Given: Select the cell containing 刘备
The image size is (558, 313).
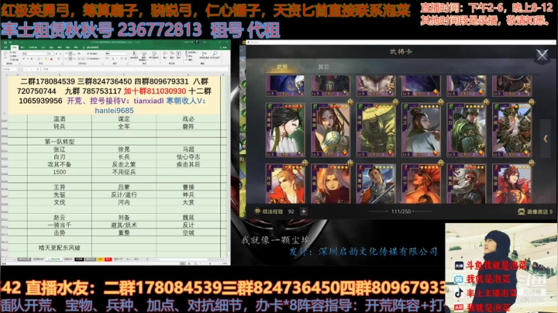Looking at the screenshot, I should pos(124,218).
